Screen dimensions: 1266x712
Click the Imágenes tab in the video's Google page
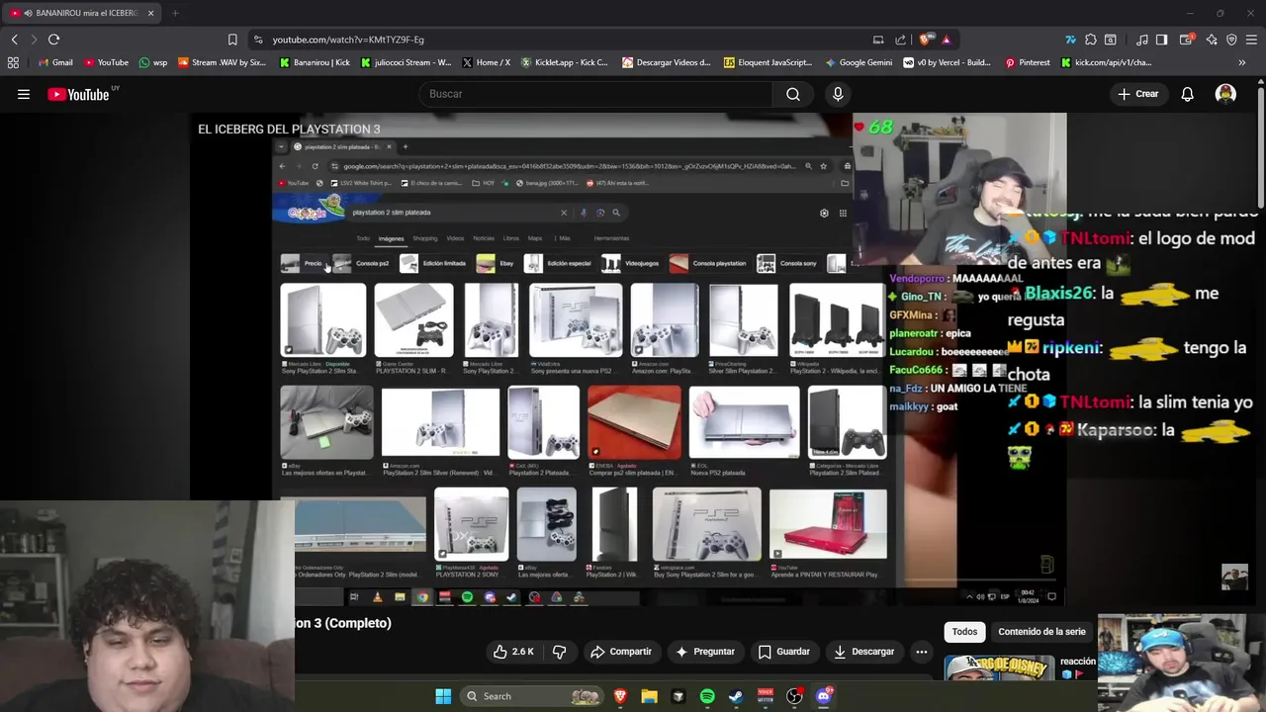391,238
